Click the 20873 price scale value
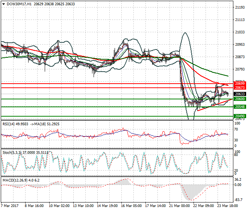248x210 pixels. (240, 57)
